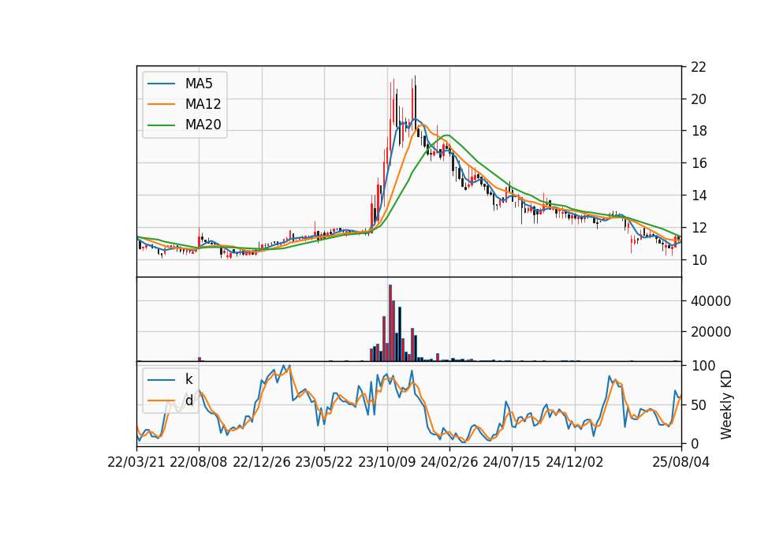Click the 23/10/09 date label
Viewport: 757px width, 544px height.
pos(386,462)
